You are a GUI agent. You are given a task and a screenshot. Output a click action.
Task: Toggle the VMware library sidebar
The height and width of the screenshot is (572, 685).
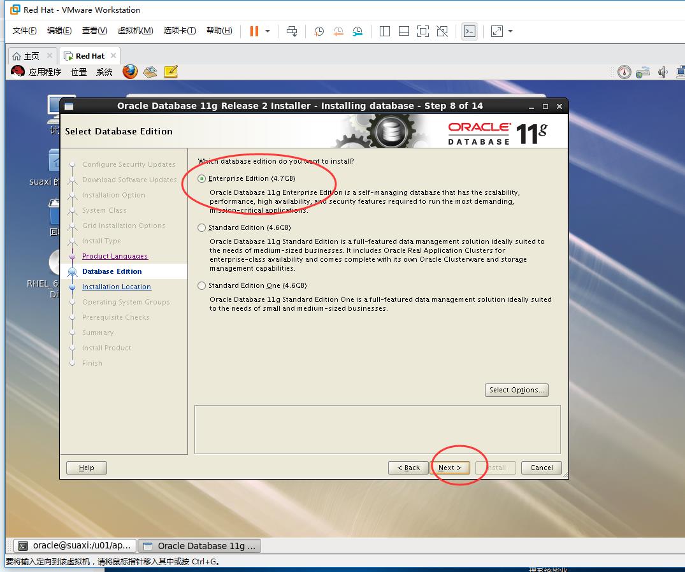pyautogui.click(x=385, y=31)
